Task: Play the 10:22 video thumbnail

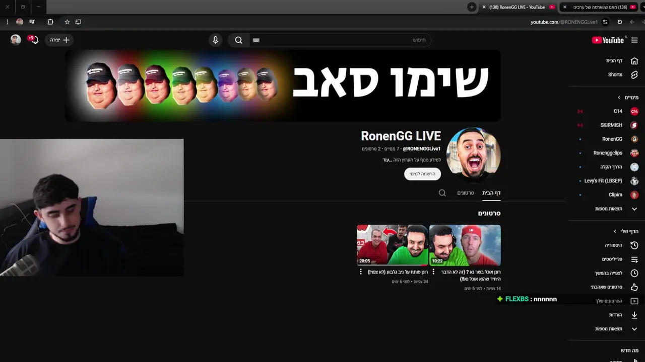Action: 465,245
